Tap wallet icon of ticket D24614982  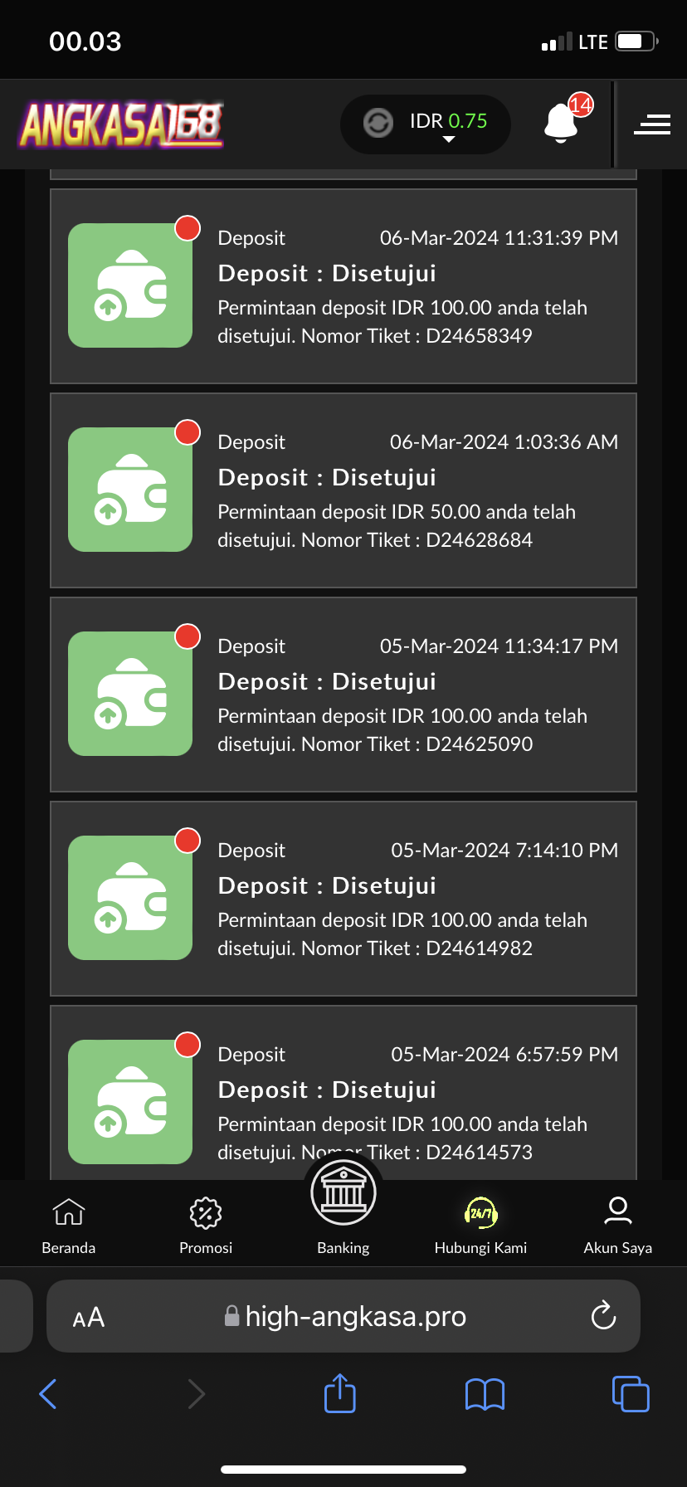130,898
